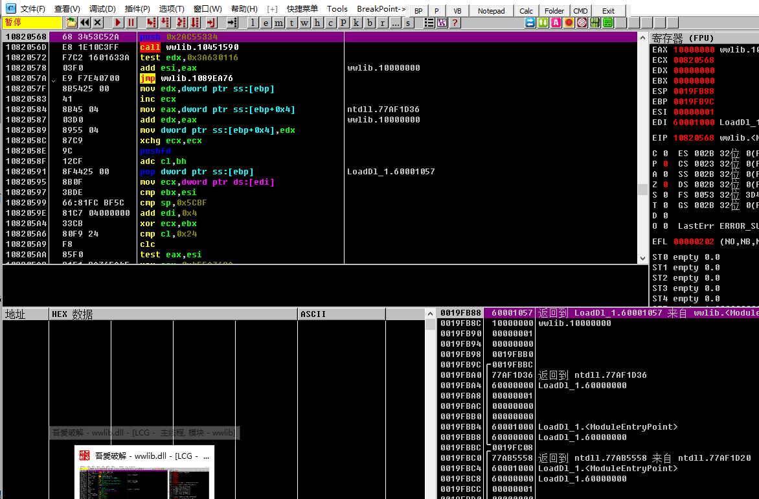Click the Folder button
The width and height of the screenshot is (759, 499).
pyautogui.click(x=554, y=10)
